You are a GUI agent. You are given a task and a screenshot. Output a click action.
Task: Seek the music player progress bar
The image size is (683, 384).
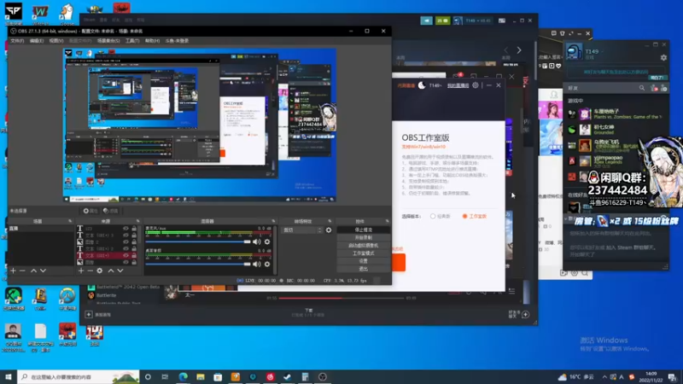(x=341, y=298)
